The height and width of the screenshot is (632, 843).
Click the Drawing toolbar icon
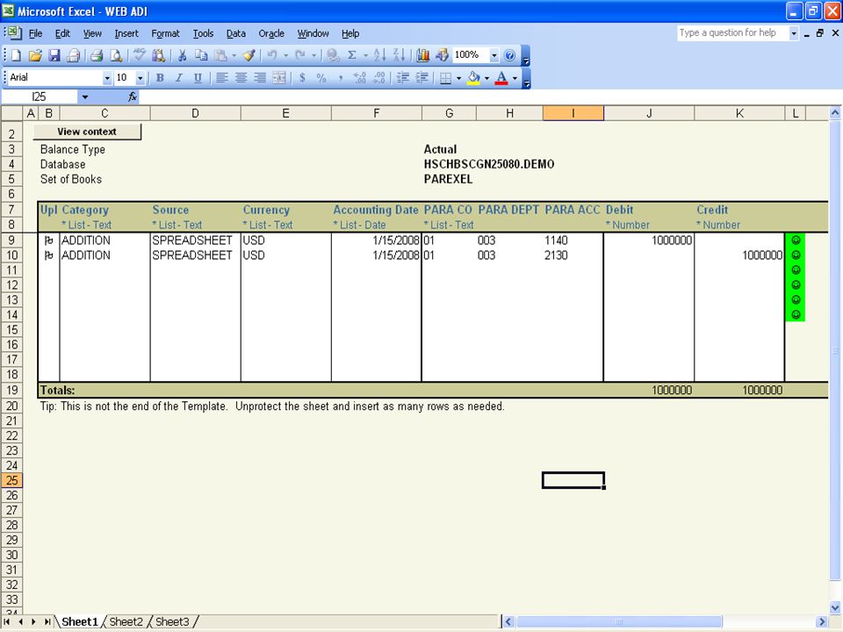[442, 55]
